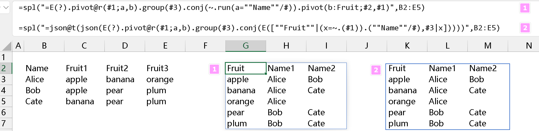Screen dimensions: 539x131
Task: Select column B header
Action: click(x=44, y=46)
